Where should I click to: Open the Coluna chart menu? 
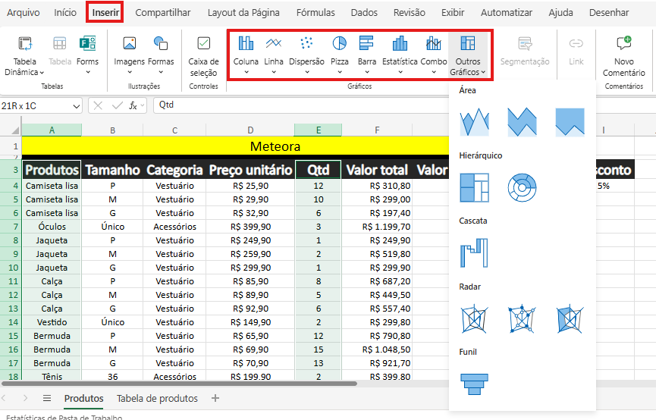pyautogui.click(x=246, y=55)
